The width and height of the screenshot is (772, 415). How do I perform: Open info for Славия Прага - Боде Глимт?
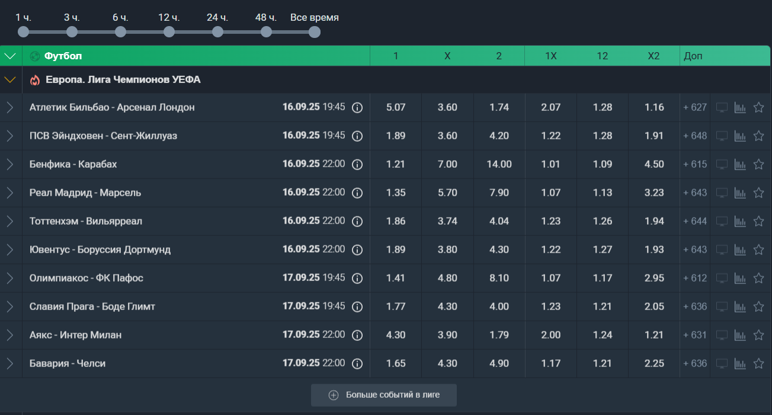click(x=357, y=307)
